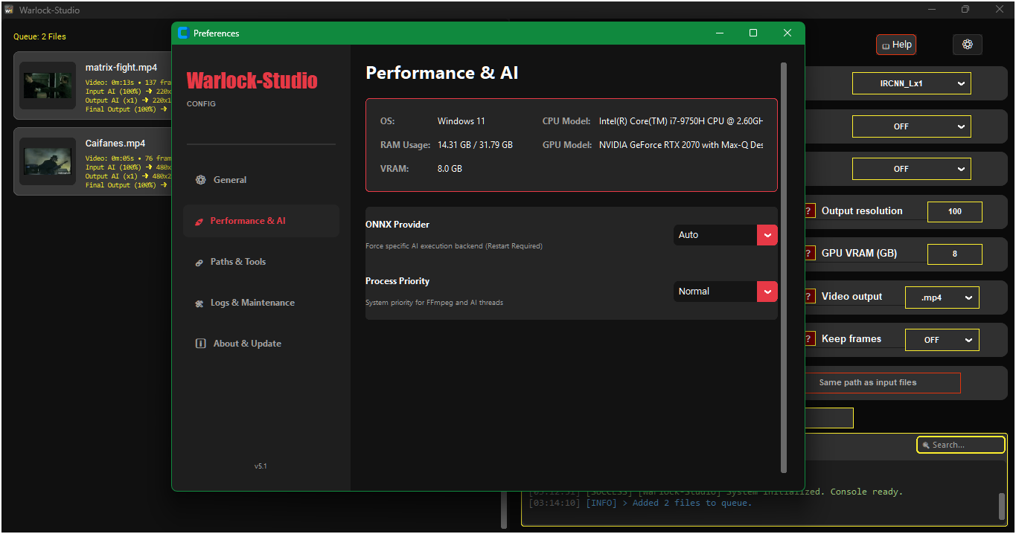Click the GPU VRAM help question mark

808,254
